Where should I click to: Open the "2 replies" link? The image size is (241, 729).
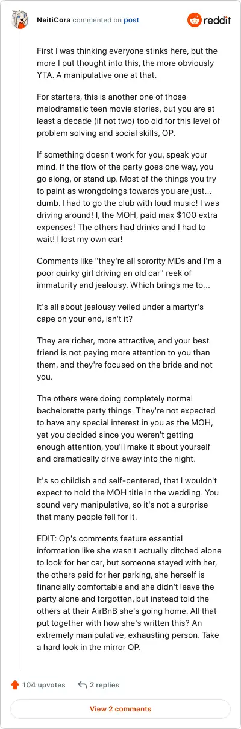[x=104, y=685]
